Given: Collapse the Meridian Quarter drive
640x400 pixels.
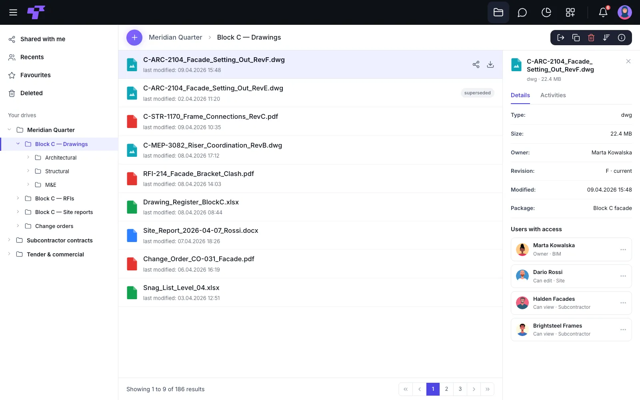Looking at the screenshot, I should 9,130.
